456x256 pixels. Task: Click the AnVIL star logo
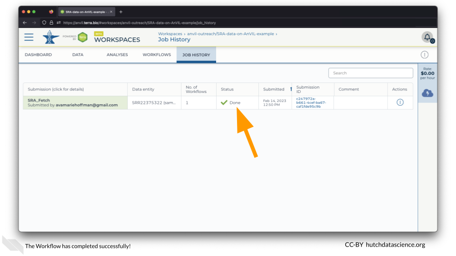click(x=51, y=37)
